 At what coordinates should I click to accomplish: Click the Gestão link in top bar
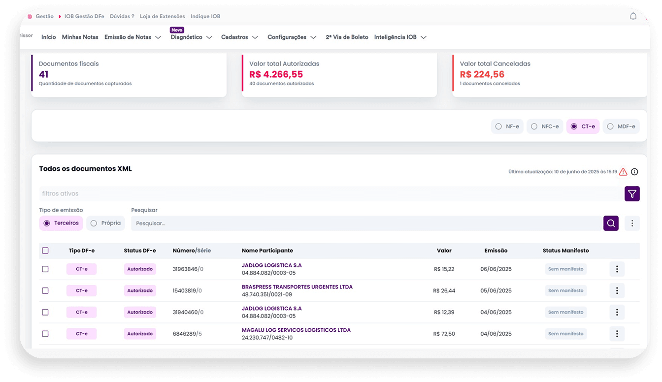[x=44, y=16]
